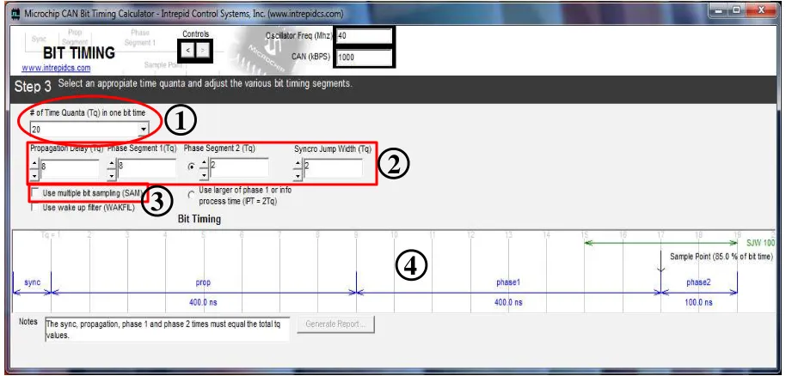Click the phase2 segment label in diagram
This screenshot has width=786, height=376.
pos(699,282)
